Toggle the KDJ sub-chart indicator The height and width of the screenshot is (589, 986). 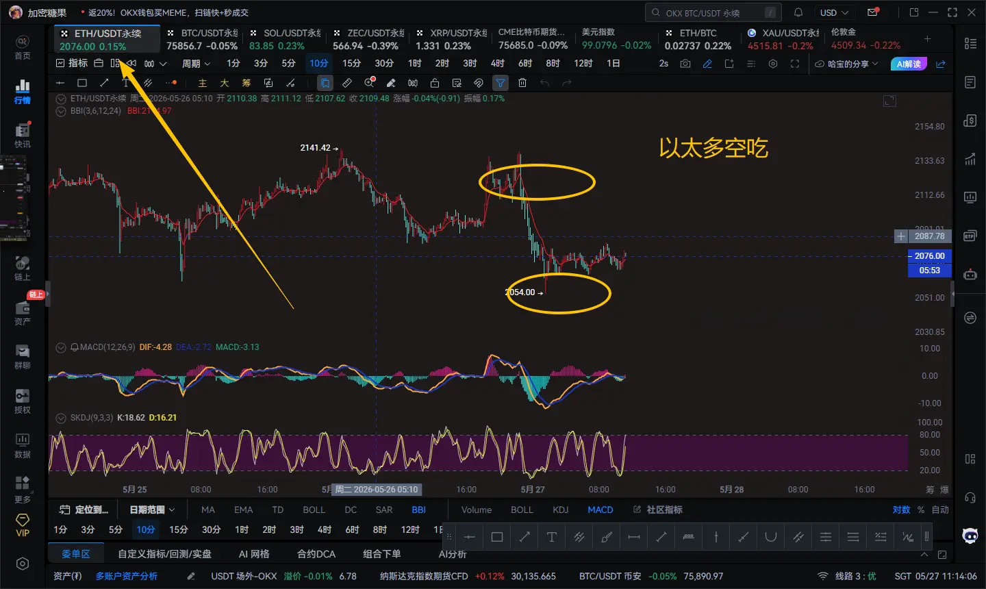(561, 510)
